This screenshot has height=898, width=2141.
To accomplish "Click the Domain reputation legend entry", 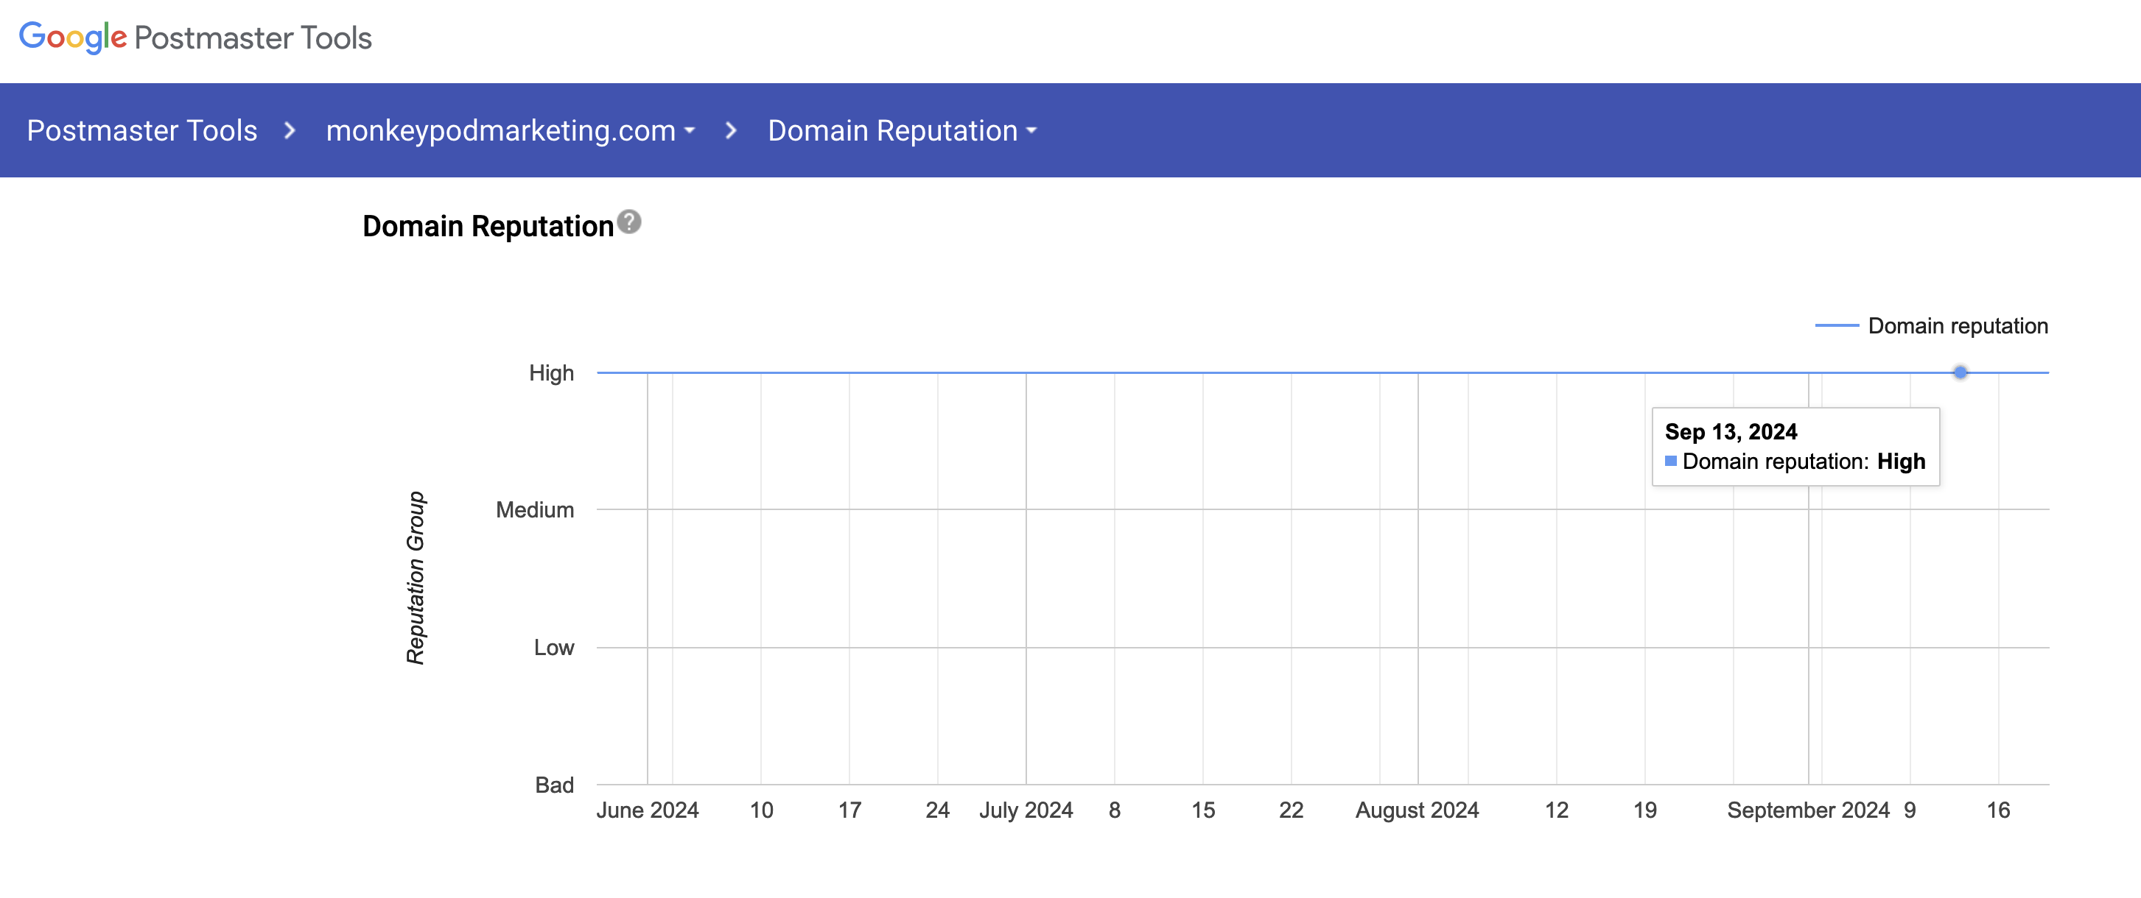I will pos(1958,325).
